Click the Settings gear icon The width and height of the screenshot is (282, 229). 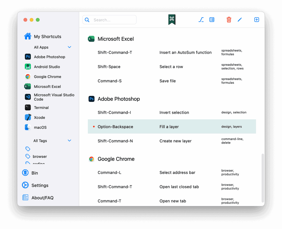click(x=25, y=185)
